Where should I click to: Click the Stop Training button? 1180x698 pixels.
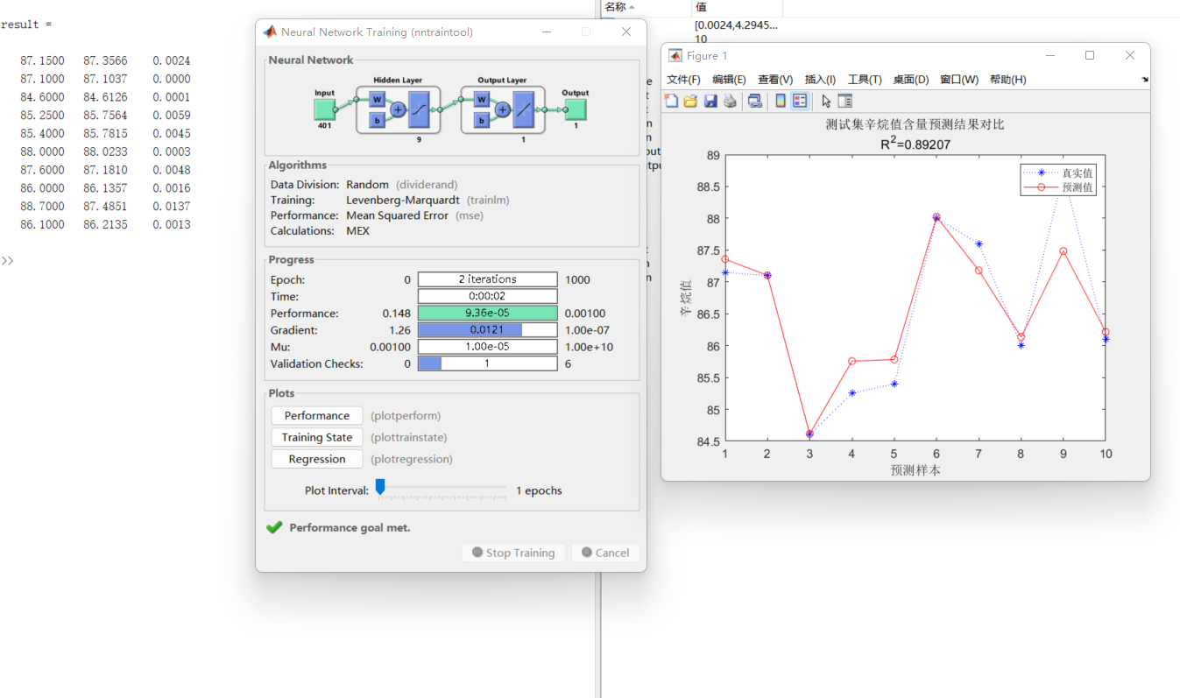[513, 553]
